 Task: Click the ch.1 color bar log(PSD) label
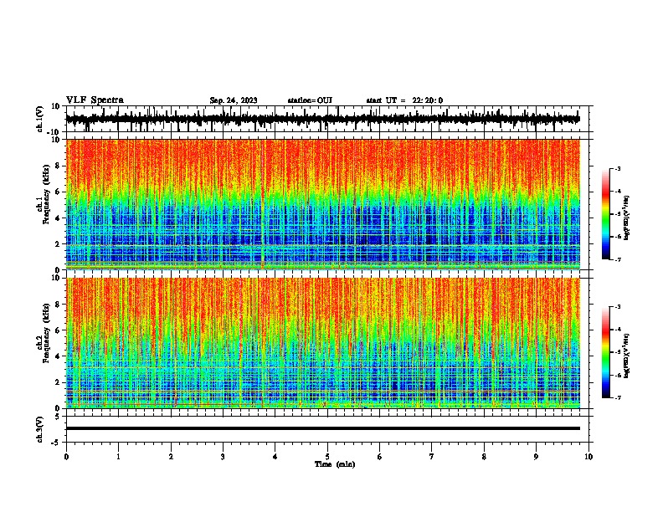click(x=627, y=218)
